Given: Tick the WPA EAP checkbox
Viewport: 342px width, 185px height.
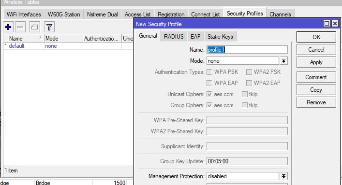Looking at the screenshot, I should click(209, 83).
